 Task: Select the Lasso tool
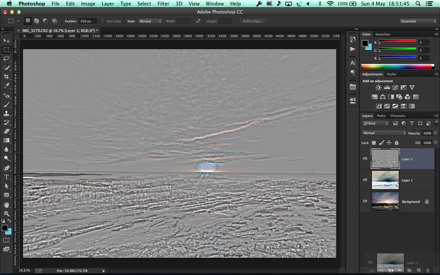(6, 58)
